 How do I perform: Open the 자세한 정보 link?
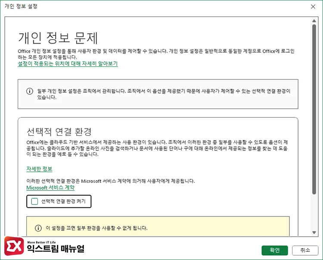pos(39,169)
